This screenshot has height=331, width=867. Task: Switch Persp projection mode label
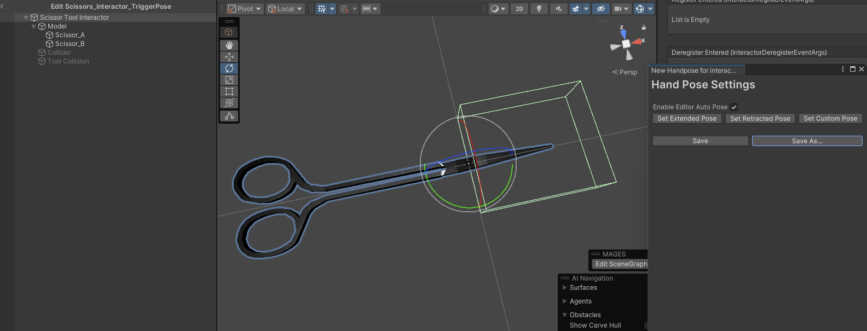[x=625, y=72]
